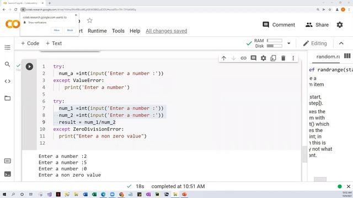
Task: Mirror cell in tab icon
Action: point(274,58)
